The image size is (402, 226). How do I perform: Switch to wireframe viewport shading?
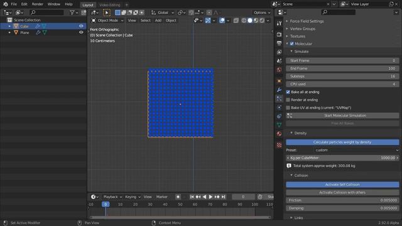click(244, 21)
